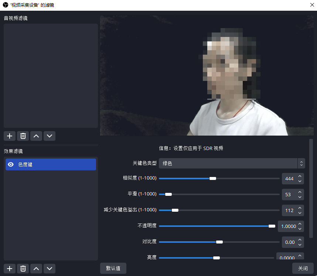Viewport: 317px width, 276px height.
Task: Delete selected effect filter trash icon
Action: [23, 269]
